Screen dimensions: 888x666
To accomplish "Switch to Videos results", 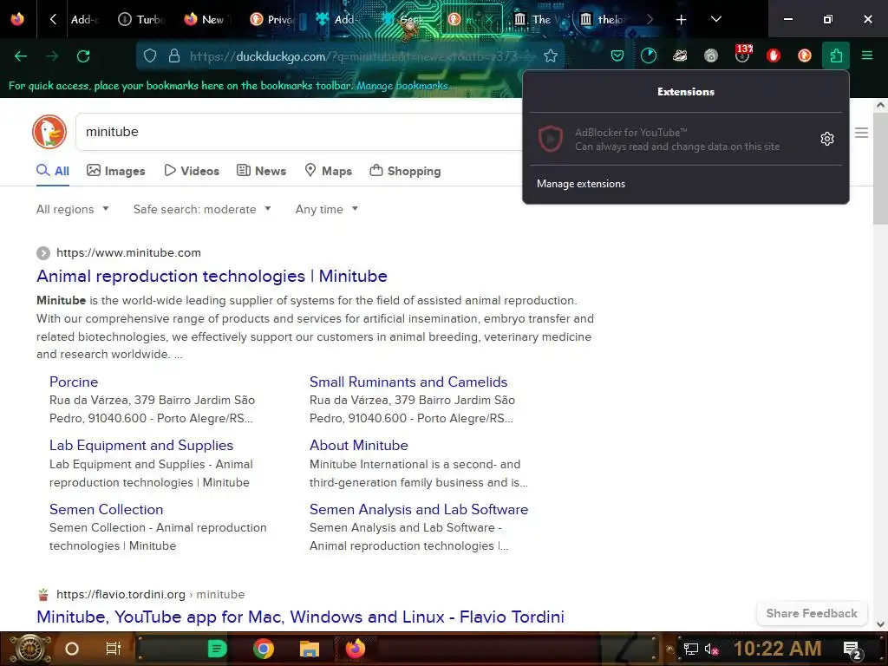I will (192, 171).
